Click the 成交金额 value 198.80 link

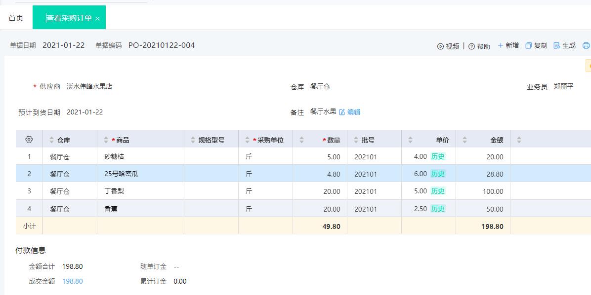[x=72, y=281]
